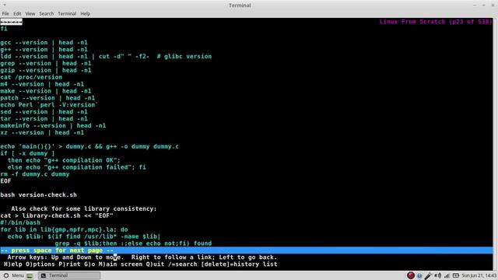Viewport: 498px width, 280px height.
Task: Open the clock showing Sun Jun 21
Action: [479, 275]
